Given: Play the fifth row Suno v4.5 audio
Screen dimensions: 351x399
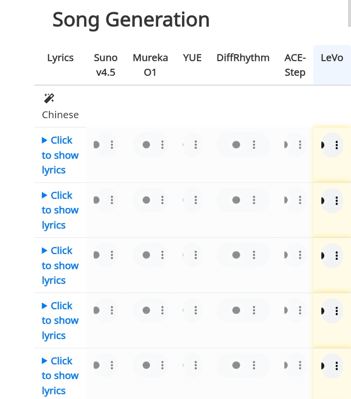Looking at the screenshot, I should click(x=96, y=365).
